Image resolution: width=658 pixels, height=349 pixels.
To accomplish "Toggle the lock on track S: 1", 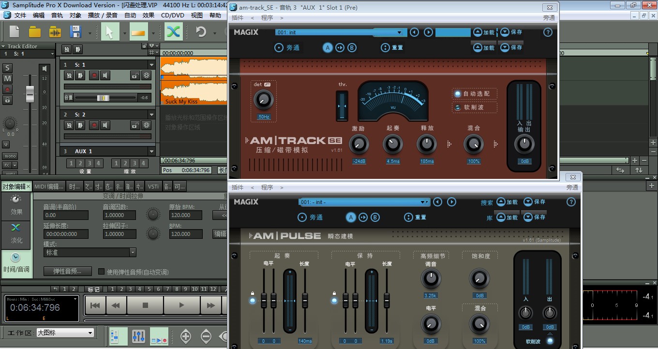I will click(x=135, y=75).
